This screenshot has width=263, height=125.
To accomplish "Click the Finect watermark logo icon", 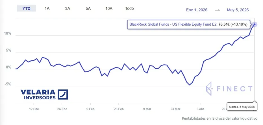I will click(x=209, y=89).
